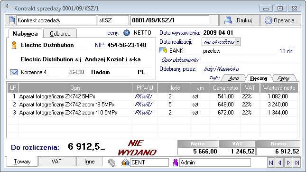Click the document number 0001/09/KSZ/1 field
The height and width of the screenshot is (172, 306).
[x=169, y=20]
